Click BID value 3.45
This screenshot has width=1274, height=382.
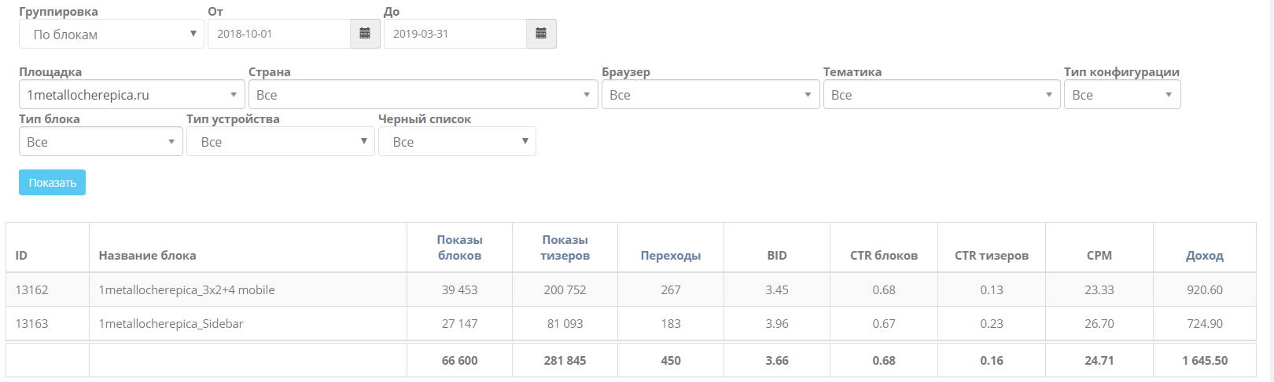click(777, 290)
